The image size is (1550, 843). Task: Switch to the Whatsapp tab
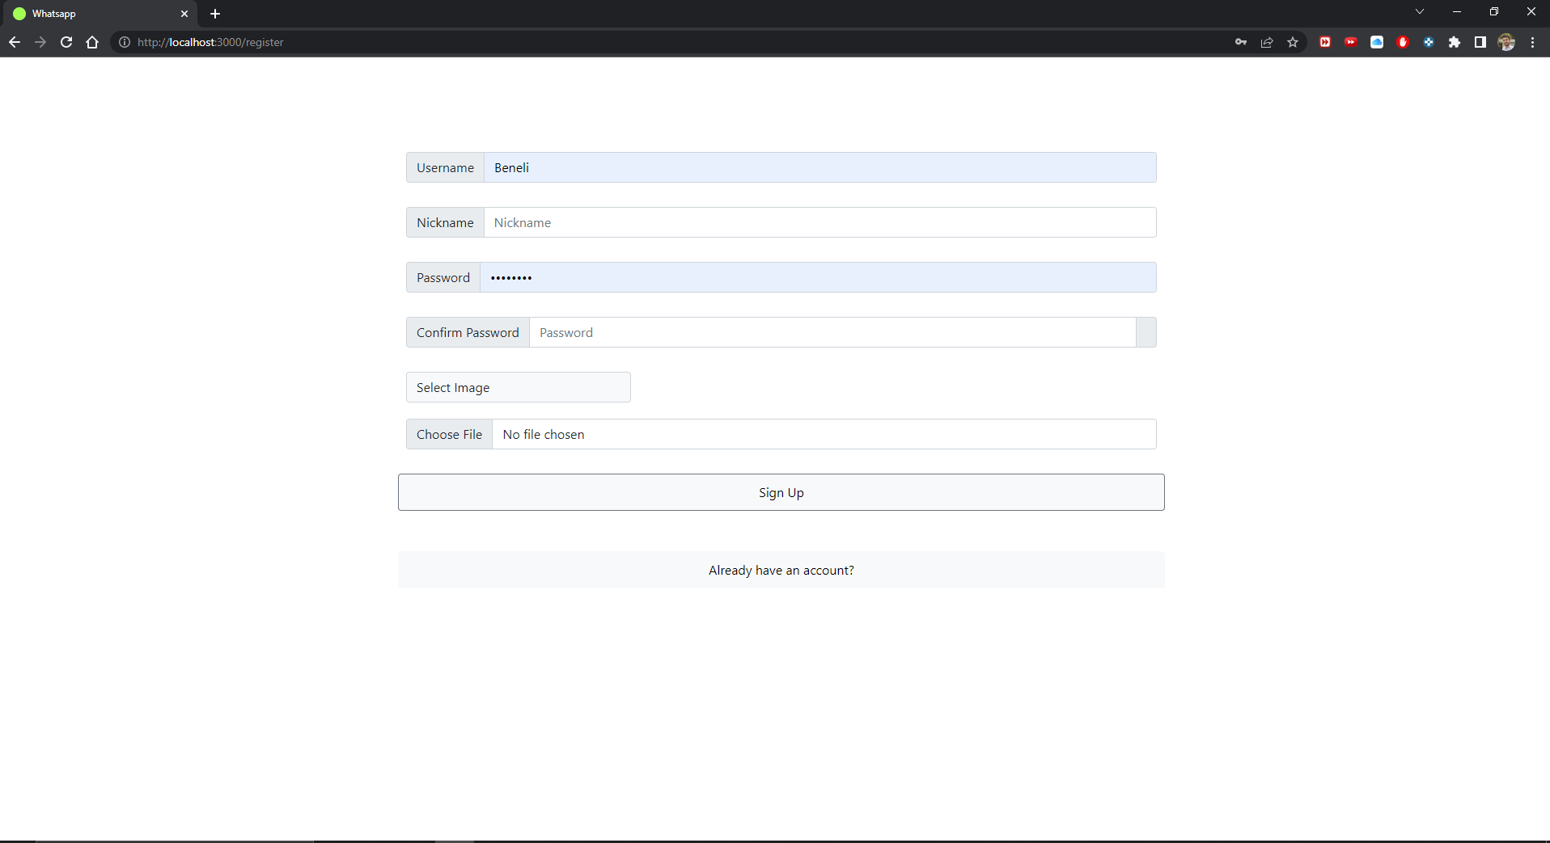point(89,14)
